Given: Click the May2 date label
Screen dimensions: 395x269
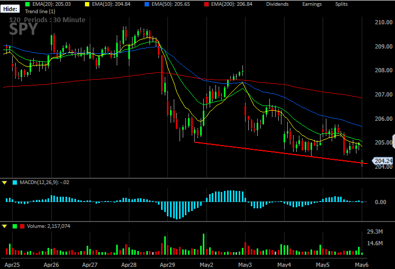Looking at the screenshot, I should coord(206,265).
